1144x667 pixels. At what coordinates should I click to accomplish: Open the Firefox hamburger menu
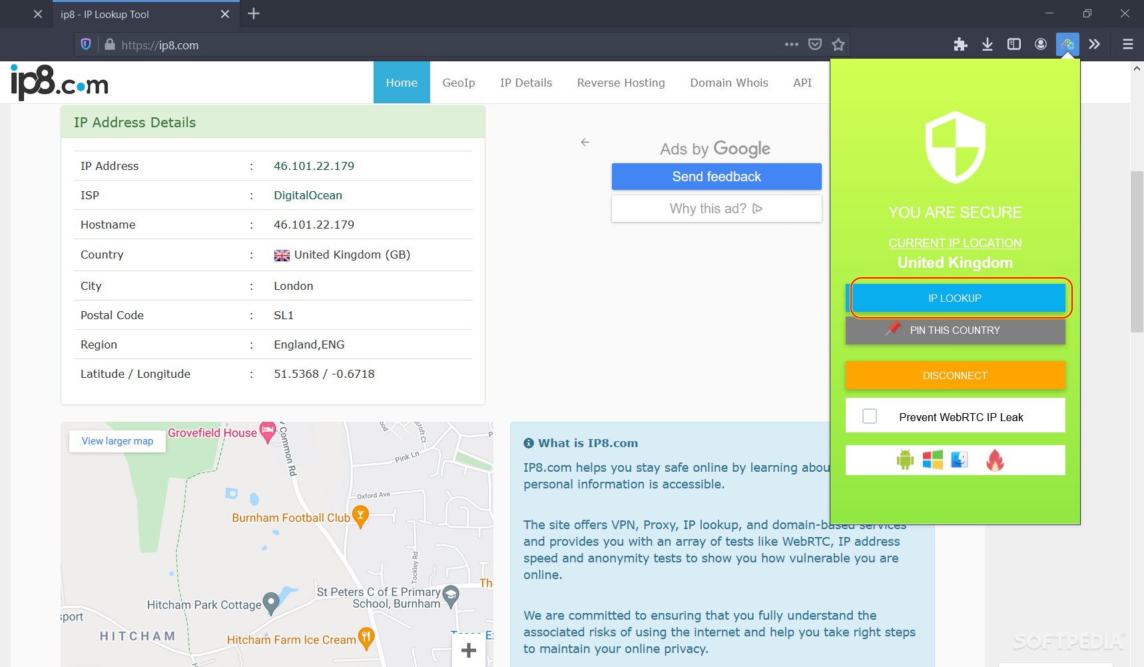1127,44
